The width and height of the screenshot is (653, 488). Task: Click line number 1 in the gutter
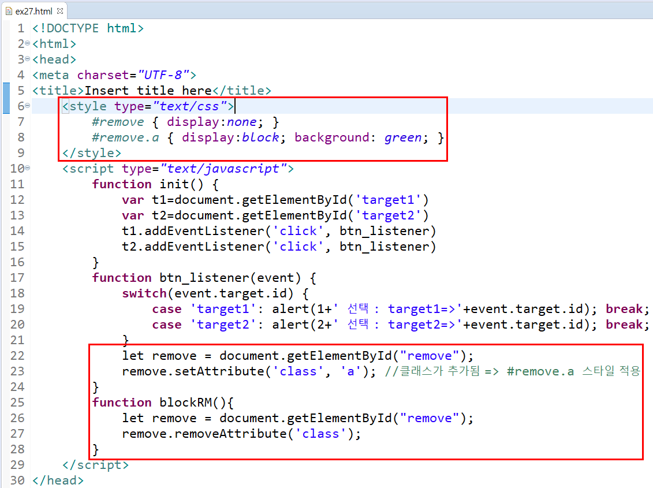coord(21,28)
